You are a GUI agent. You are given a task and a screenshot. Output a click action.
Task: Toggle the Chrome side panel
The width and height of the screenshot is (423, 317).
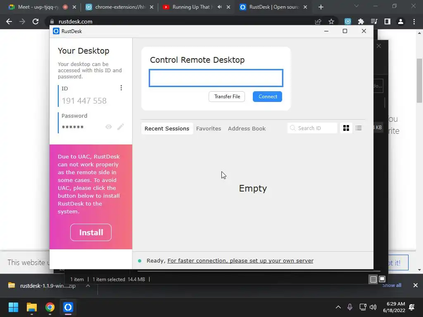click(x=387, y=21)
